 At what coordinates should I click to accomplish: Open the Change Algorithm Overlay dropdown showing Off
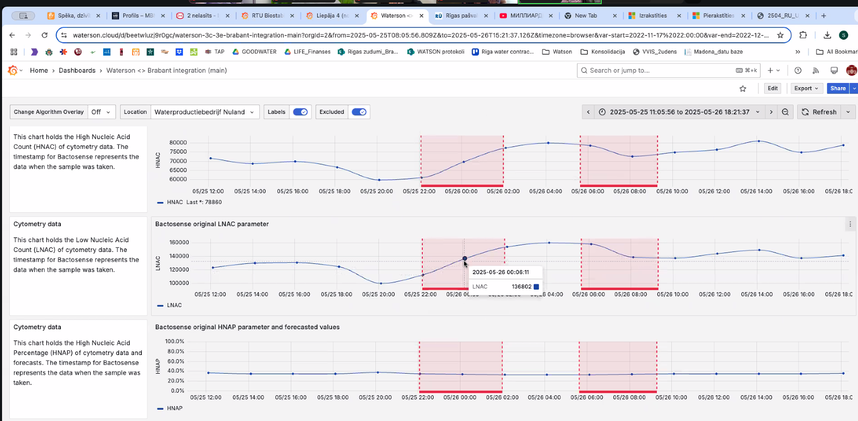[101, 112]
